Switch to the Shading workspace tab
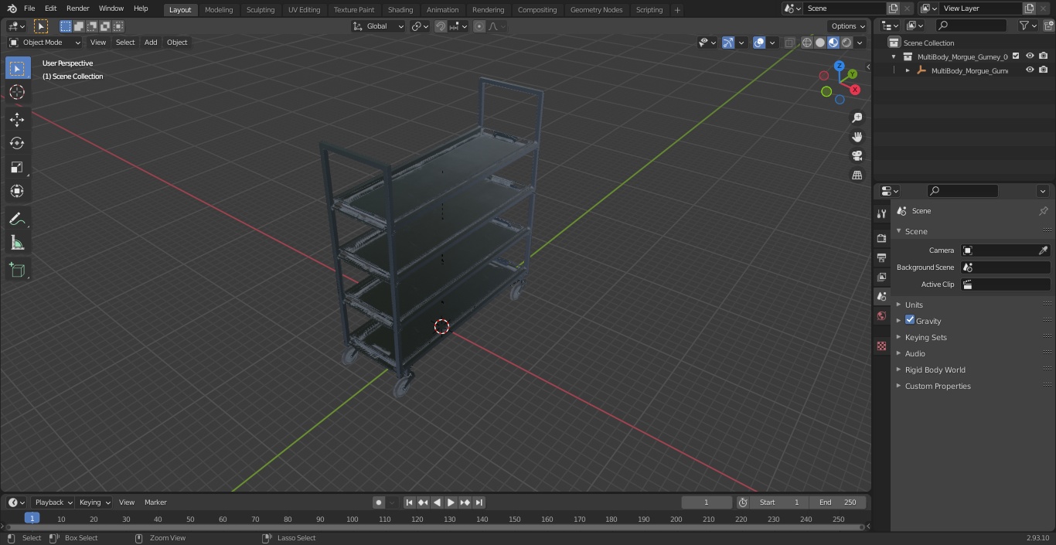 (x=400, y=10)
